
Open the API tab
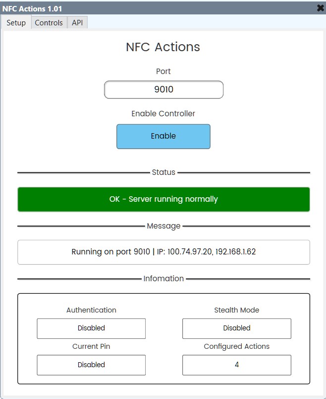coord(77,22)
